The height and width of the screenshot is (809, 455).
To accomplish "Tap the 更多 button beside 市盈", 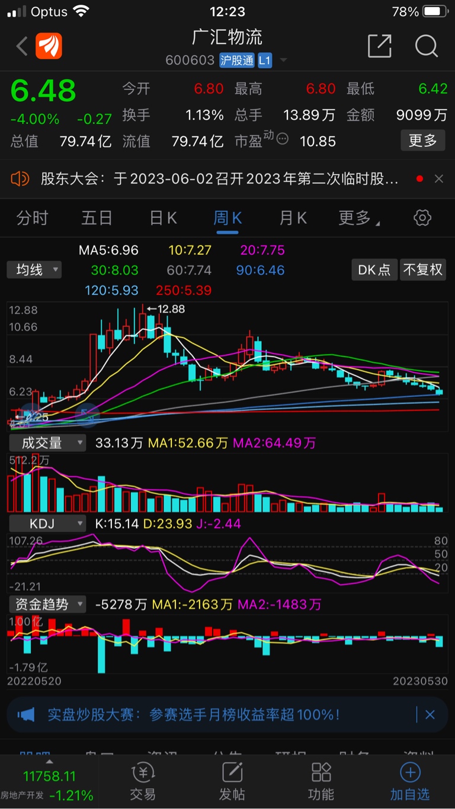I will point(422,141).
